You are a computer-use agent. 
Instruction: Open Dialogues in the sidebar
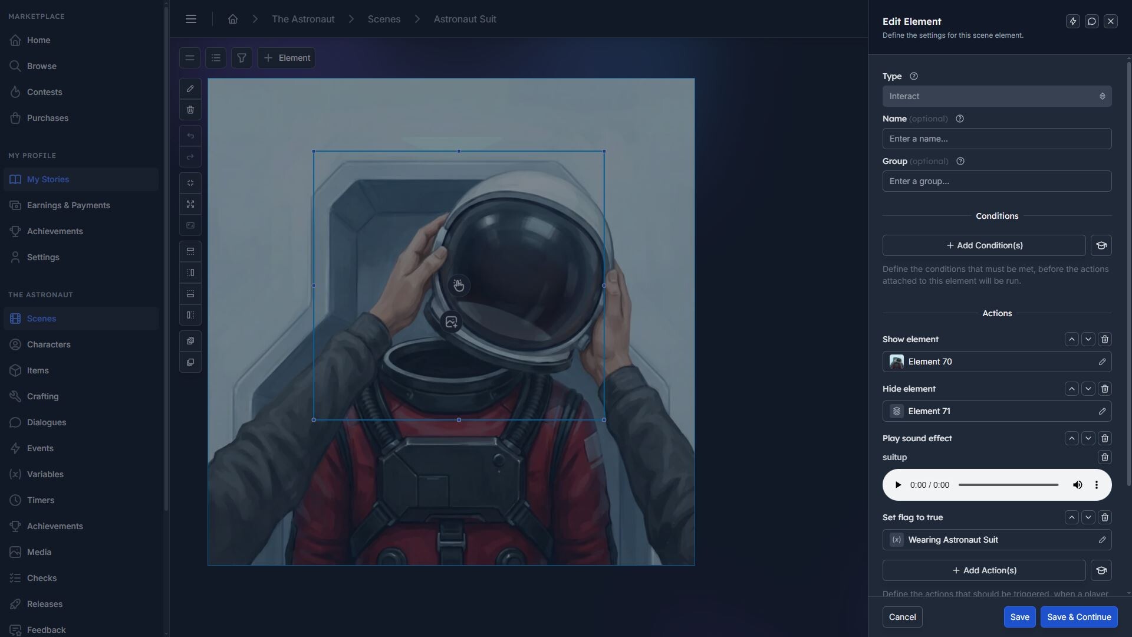47,422
